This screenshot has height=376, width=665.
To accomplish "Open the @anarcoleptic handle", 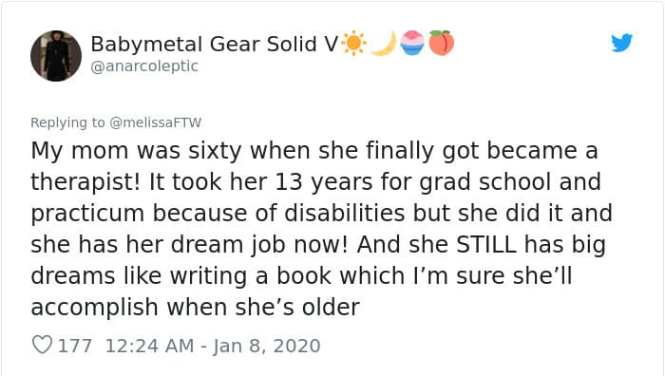I will coord(144,66).
